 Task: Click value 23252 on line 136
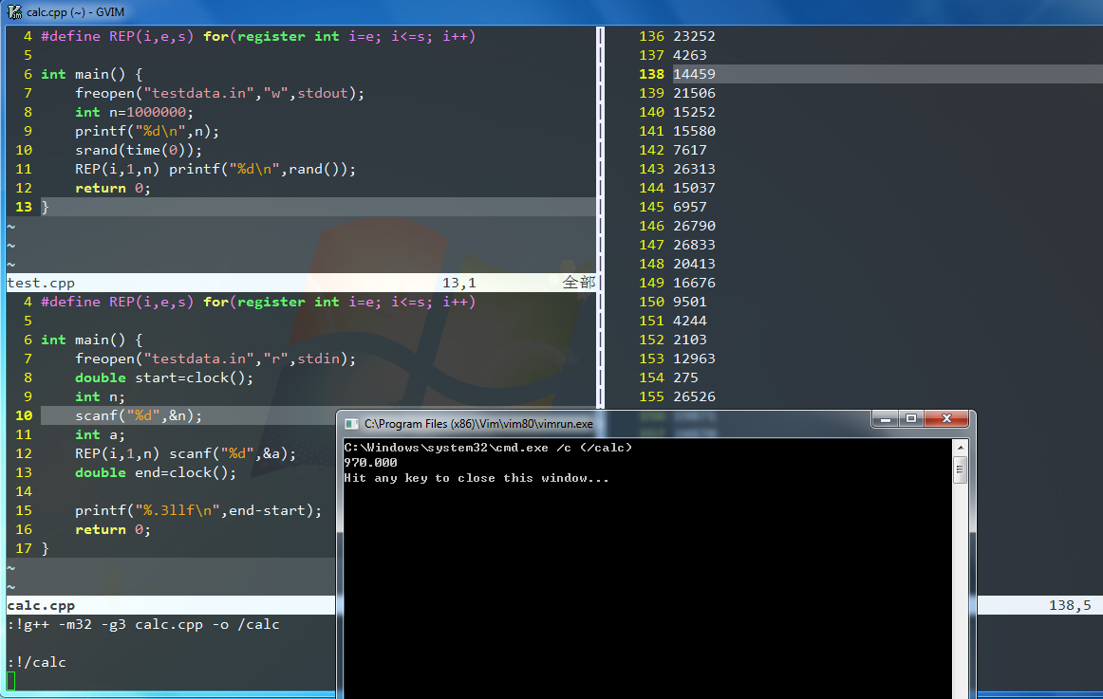point(694,36)
